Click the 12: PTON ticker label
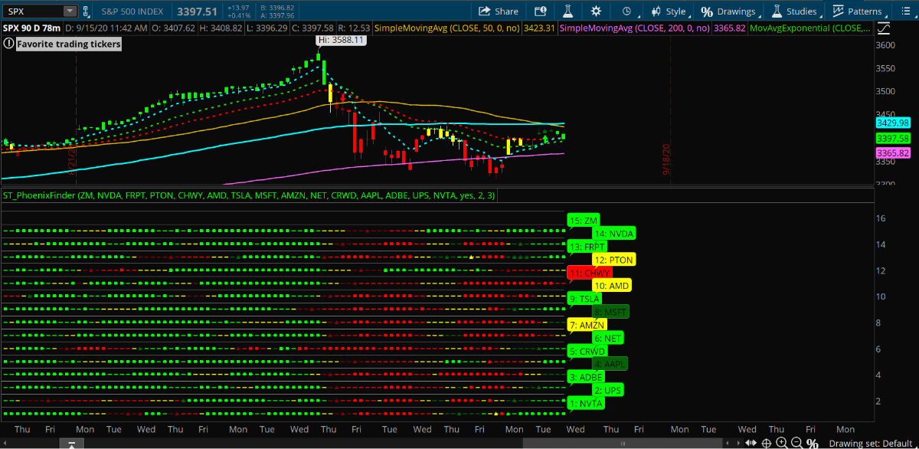919x449 pixels. click(614, 260)
